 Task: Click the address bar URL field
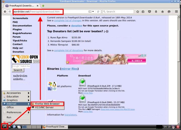pyautogui.click(x=50, y=12)
